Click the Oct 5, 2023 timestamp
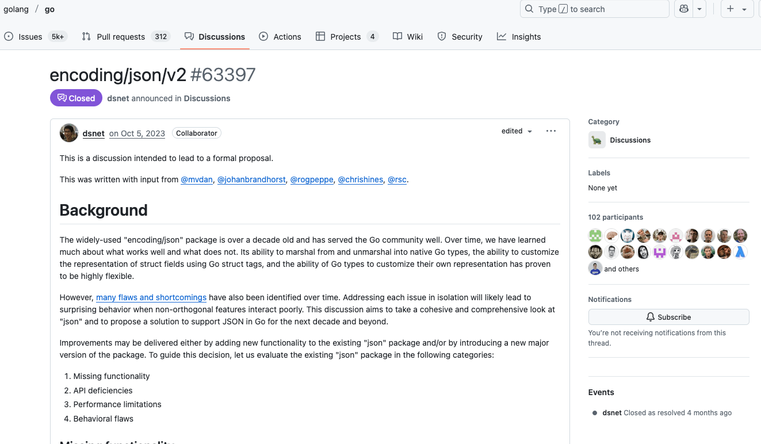 click(137, 133)
